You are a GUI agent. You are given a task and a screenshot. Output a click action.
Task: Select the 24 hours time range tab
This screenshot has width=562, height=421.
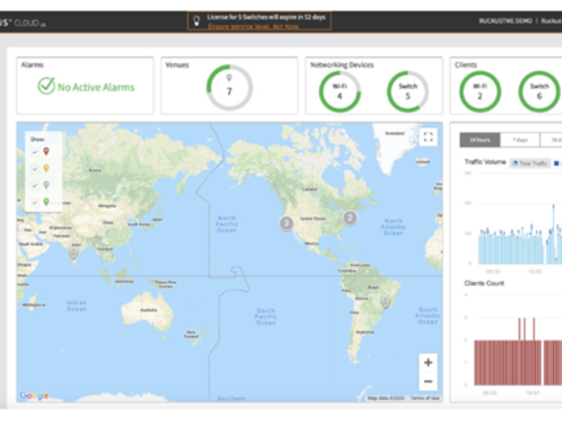pyautogui.click(x=480, y=140)
